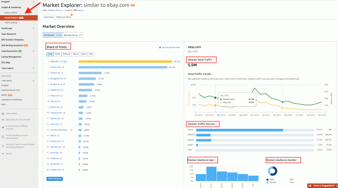Select the Paid traffic filter

[91, 54]
